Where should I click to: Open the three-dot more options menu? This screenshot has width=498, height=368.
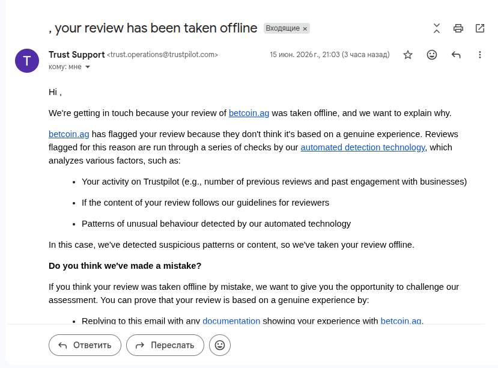click(480, 55)
